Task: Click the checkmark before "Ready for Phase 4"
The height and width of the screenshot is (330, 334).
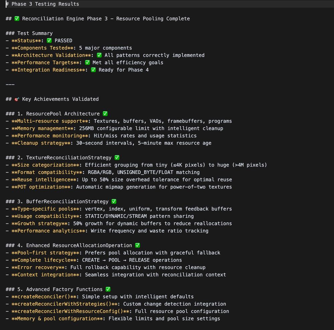Action: [93, 70]
